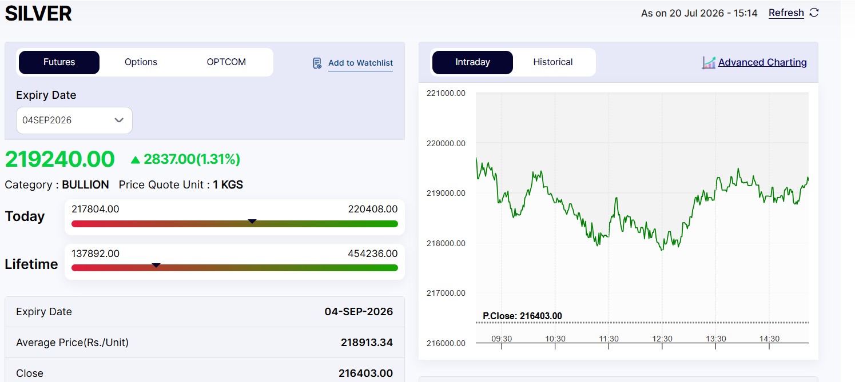Click the refresh circular arrow icon

pos(814,13)
